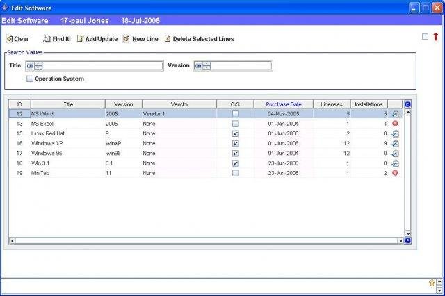Image resolution: width=445 pixels, height=296 pixels.
Task: Uncheck O/S checkbox for Linux Red Hat
Action: coord(236,134)
